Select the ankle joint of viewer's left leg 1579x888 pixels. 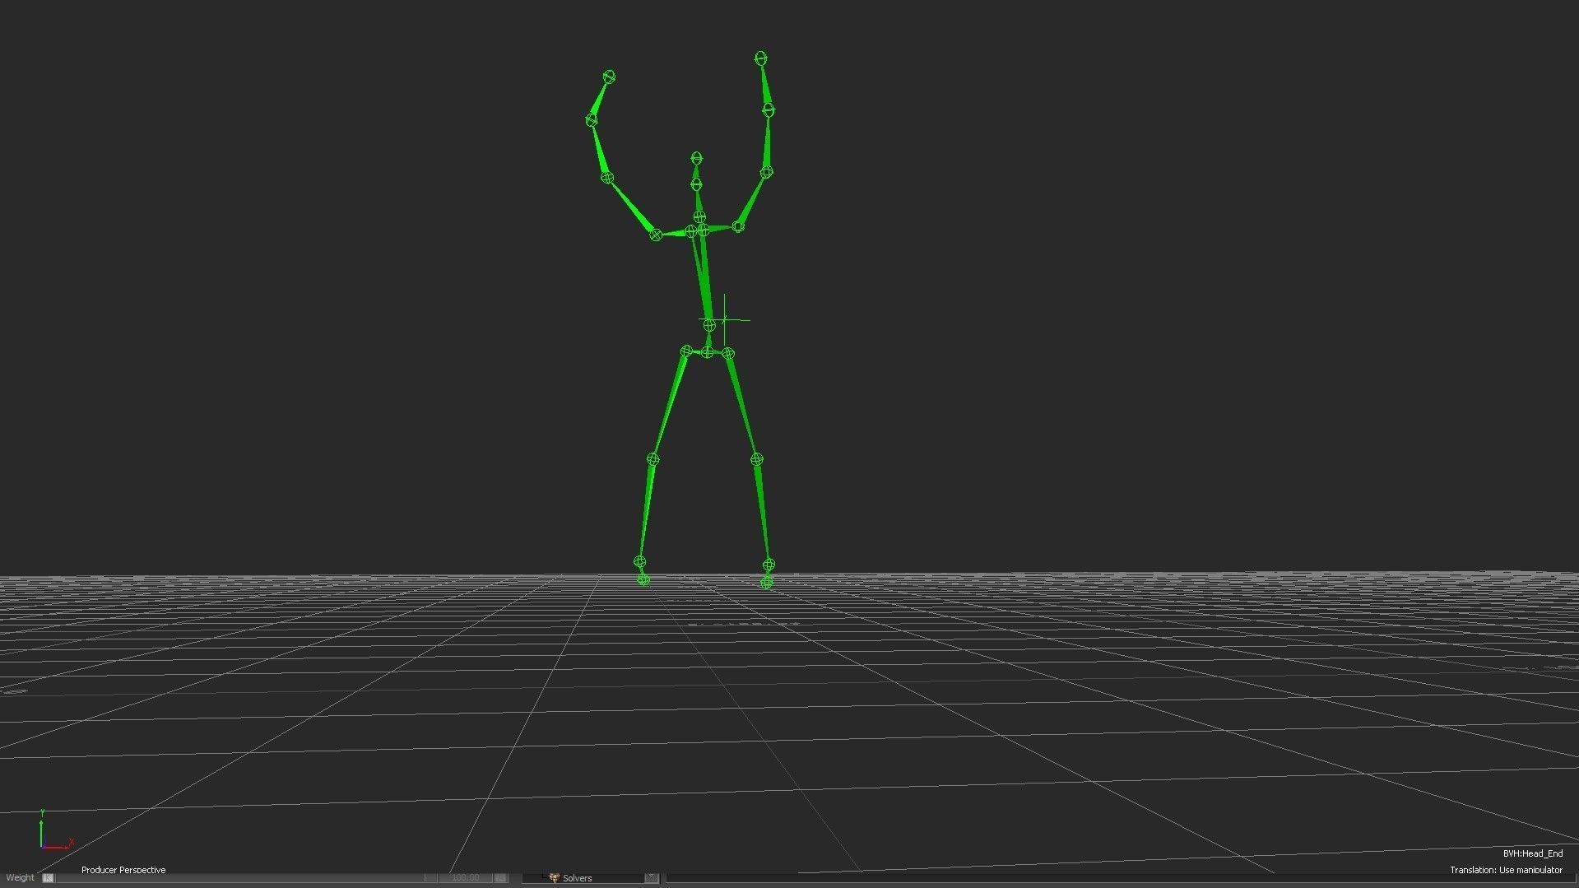tap(639, 562)
